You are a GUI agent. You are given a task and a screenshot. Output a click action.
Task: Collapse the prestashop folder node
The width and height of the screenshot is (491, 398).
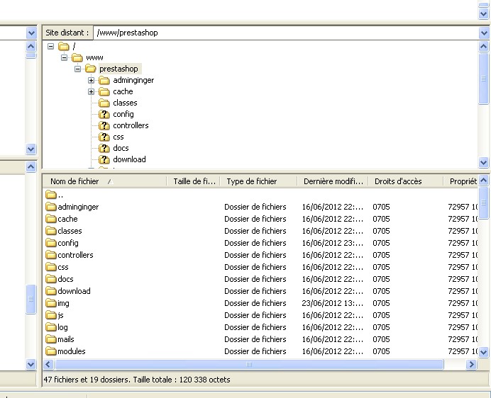tap(77, 69)
